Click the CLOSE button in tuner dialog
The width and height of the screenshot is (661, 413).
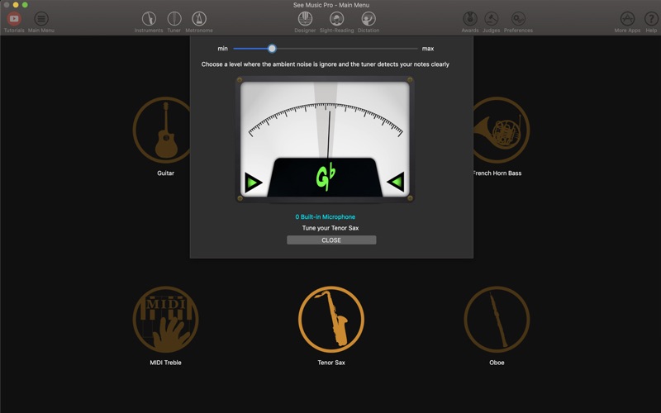331,240
